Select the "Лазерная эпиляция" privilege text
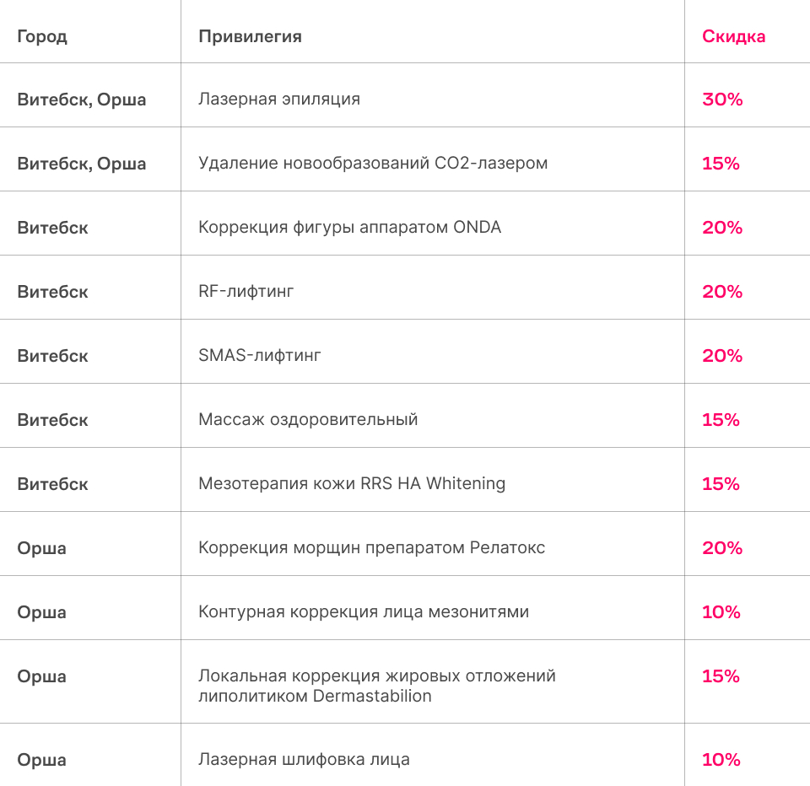Image resolution: width=810 pixels, height=786 pixels. coord(279,100)
